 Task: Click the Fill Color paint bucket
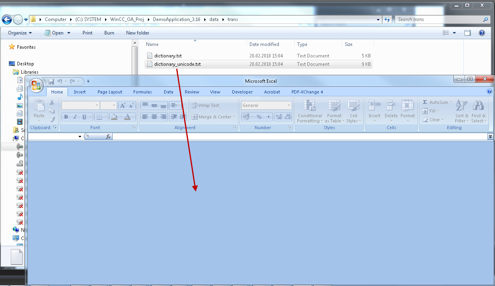114,117
